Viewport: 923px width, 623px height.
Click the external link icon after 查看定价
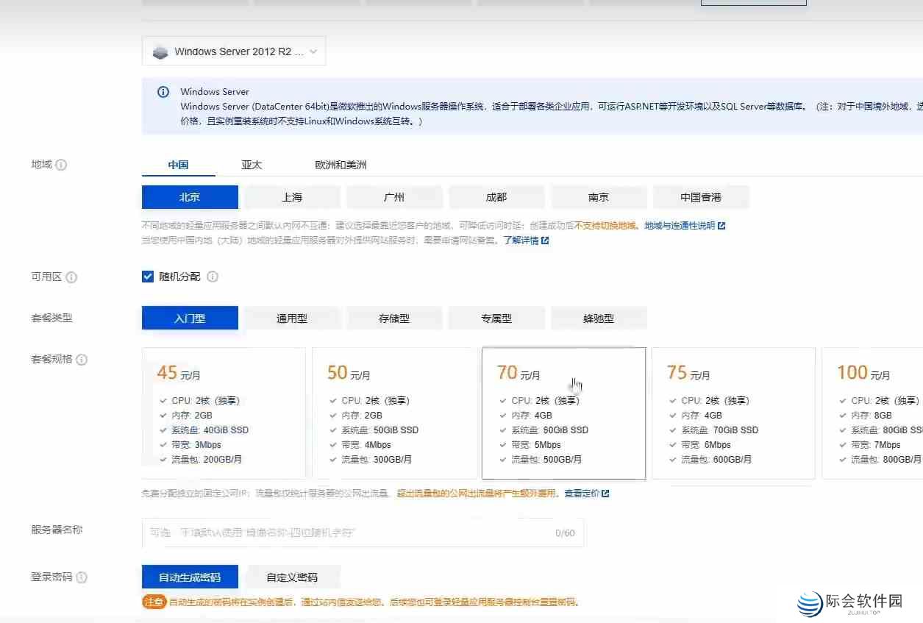pyautogui.click(x=607, y=493)
